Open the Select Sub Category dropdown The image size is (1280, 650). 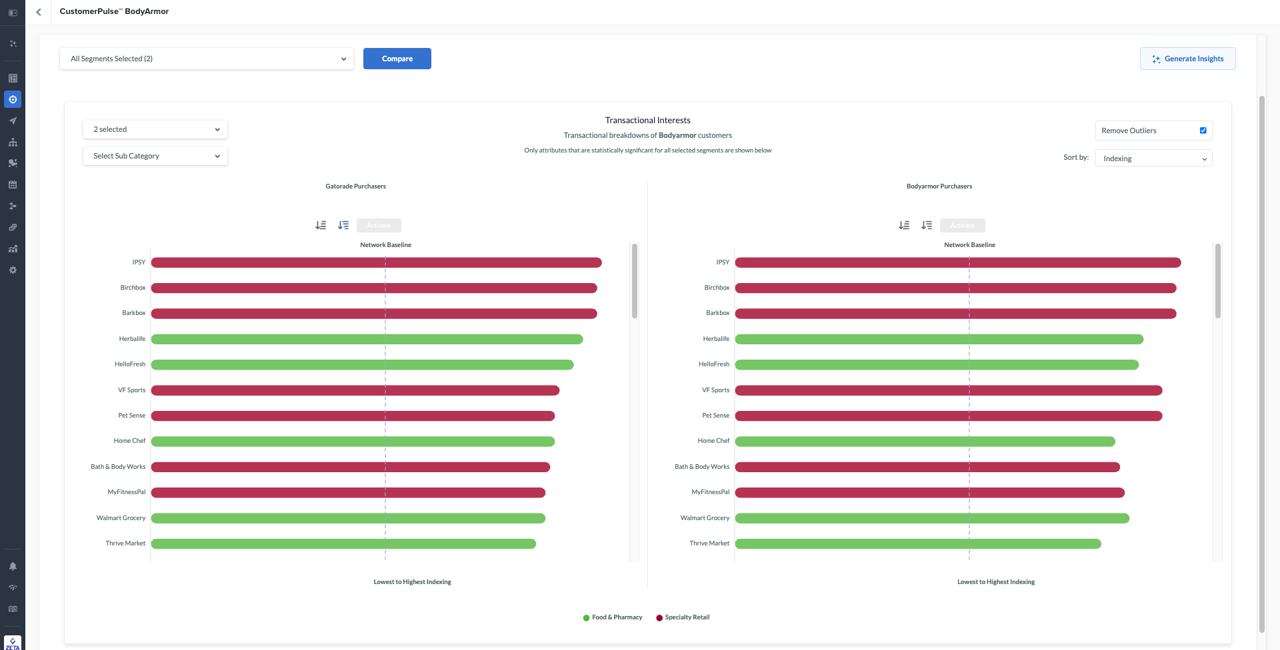pyautogui.click(x=155, y=156)
